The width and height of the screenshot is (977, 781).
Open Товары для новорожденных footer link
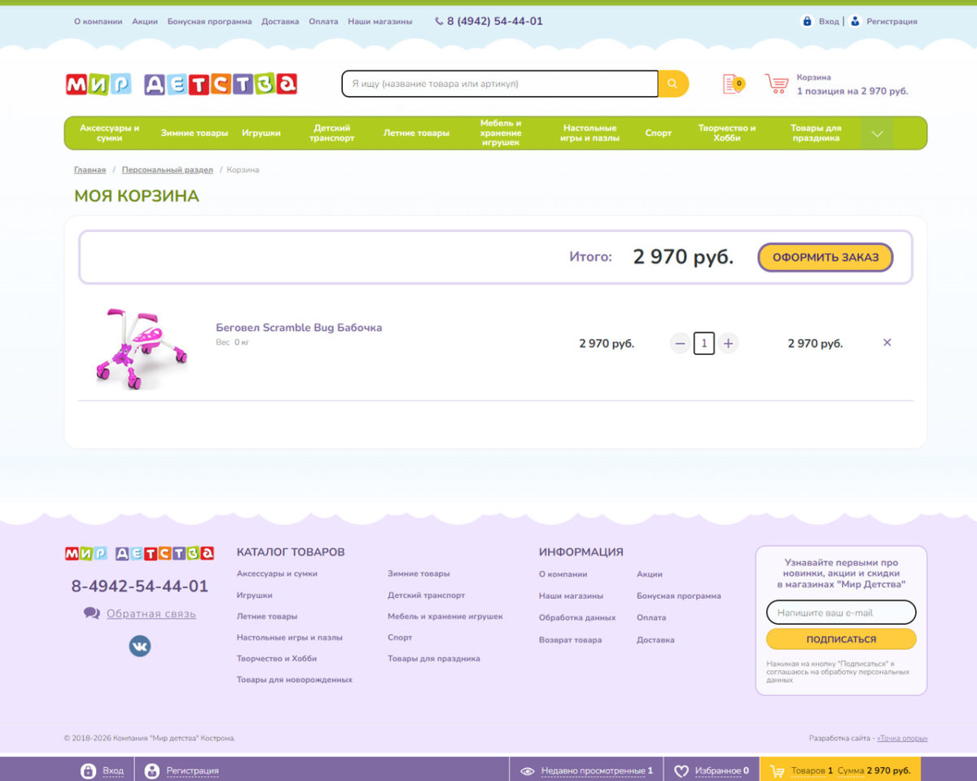pos(295,679)
